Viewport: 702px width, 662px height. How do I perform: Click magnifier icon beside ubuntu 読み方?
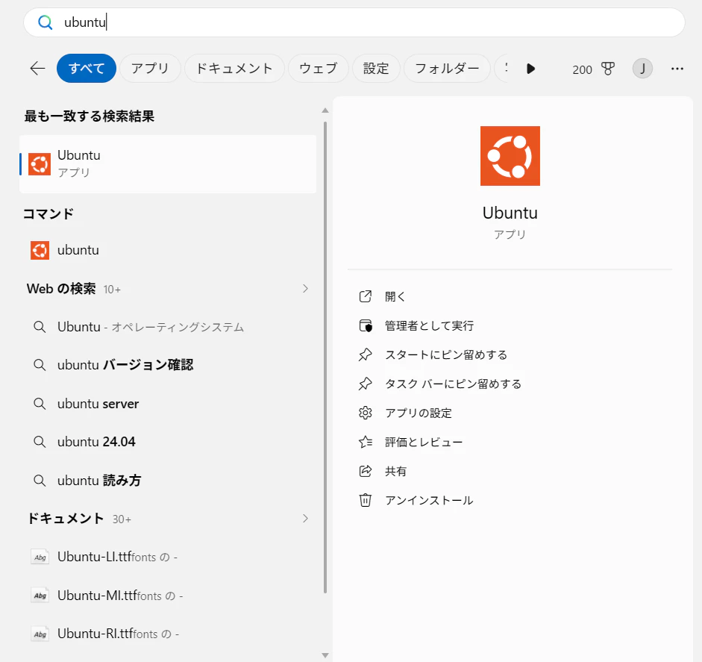40,481
